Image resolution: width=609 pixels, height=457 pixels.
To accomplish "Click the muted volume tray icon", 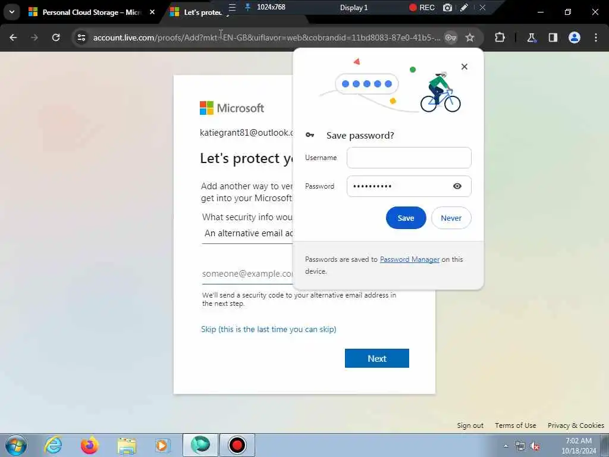I will (x=535, y=446).
